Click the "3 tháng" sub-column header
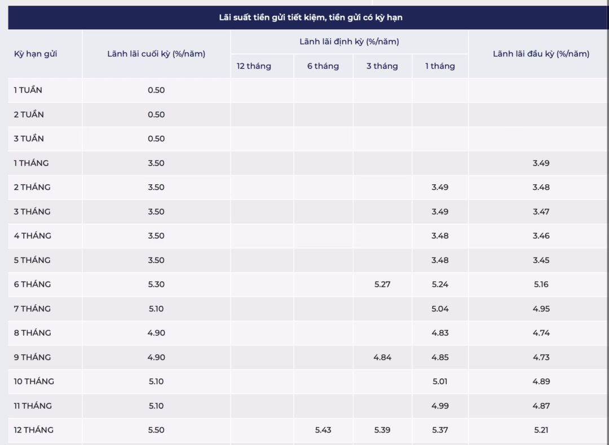 tap(382, 66)
